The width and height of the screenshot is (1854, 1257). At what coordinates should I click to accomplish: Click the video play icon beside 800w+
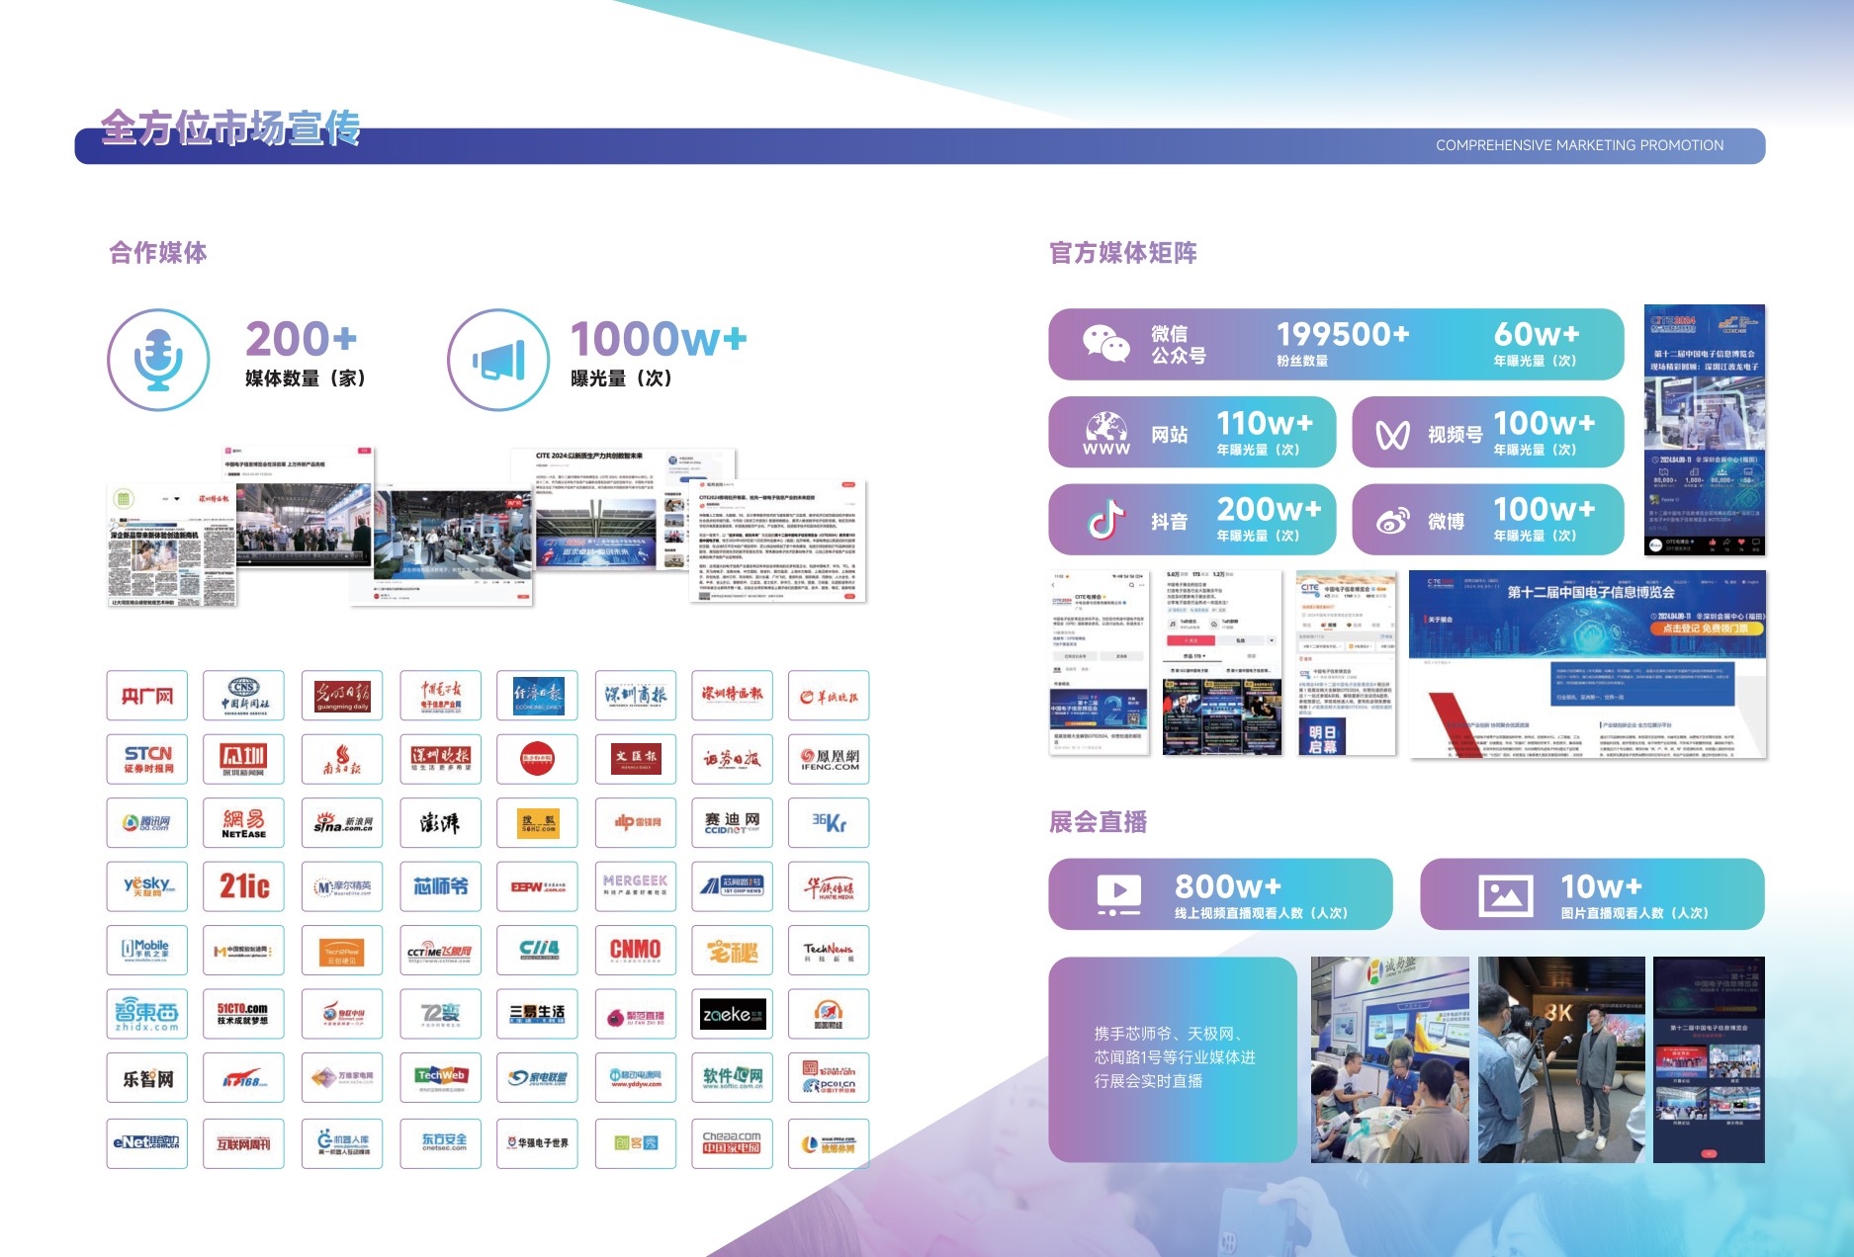coord(1118,894)
